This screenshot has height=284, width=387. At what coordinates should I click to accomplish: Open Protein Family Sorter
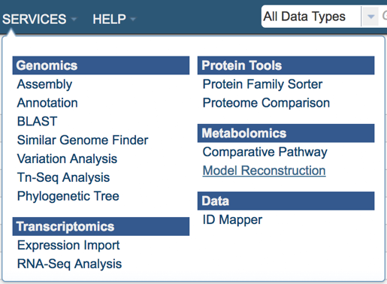[262, 84]
